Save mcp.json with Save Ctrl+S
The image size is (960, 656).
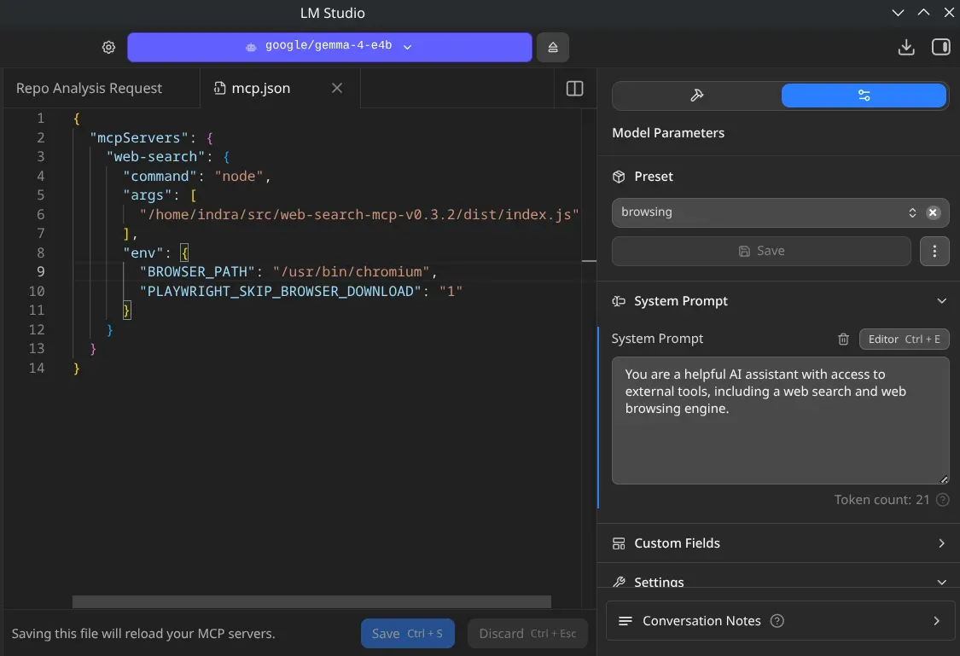point(407,633)
